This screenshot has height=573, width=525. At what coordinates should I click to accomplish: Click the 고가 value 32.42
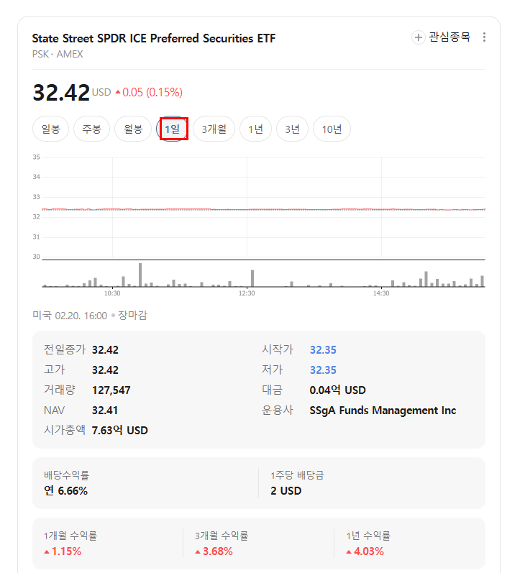point(105,370)
